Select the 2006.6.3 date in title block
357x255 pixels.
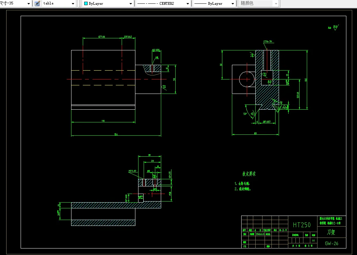click(260, 234)
